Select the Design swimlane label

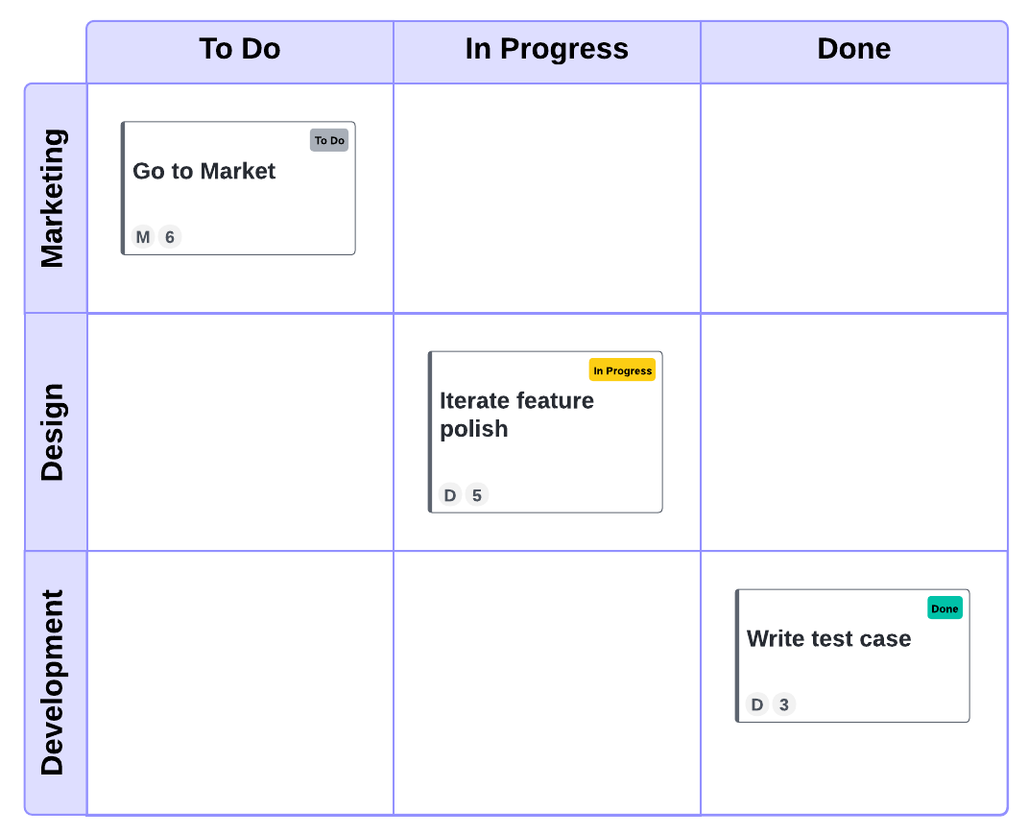54,432
